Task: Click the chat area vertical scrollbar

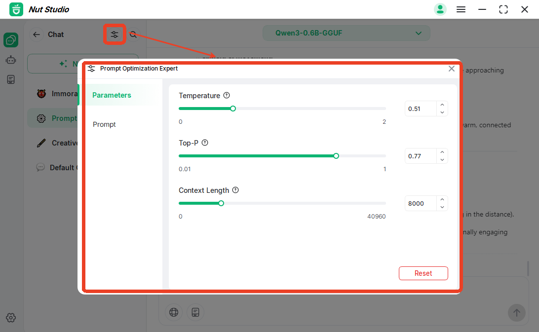Action: [528, 268]
